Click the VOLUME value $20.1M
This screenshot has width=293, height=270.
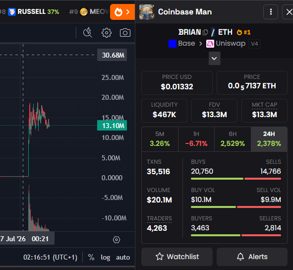(x=160, y=200)
